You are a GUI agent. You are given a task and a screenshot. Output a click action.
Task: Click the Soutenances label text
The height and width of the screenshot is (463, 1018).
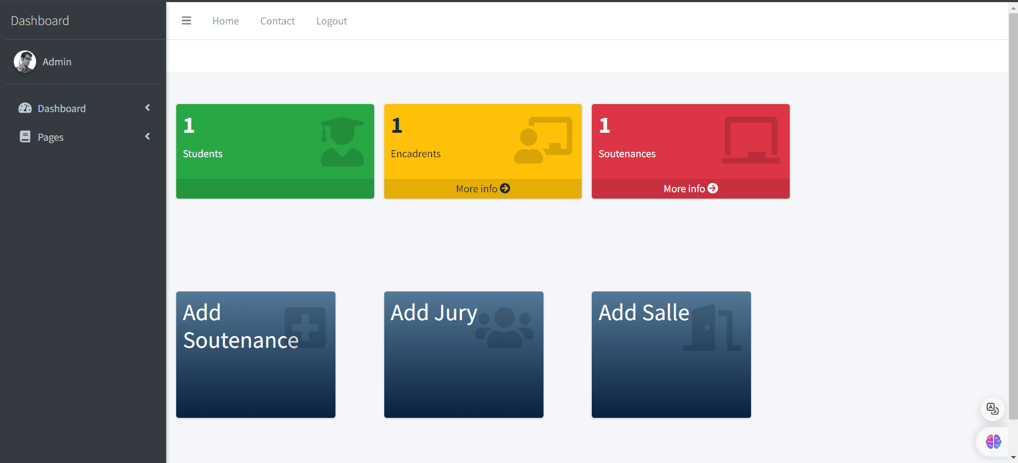[x=627, y=153]
